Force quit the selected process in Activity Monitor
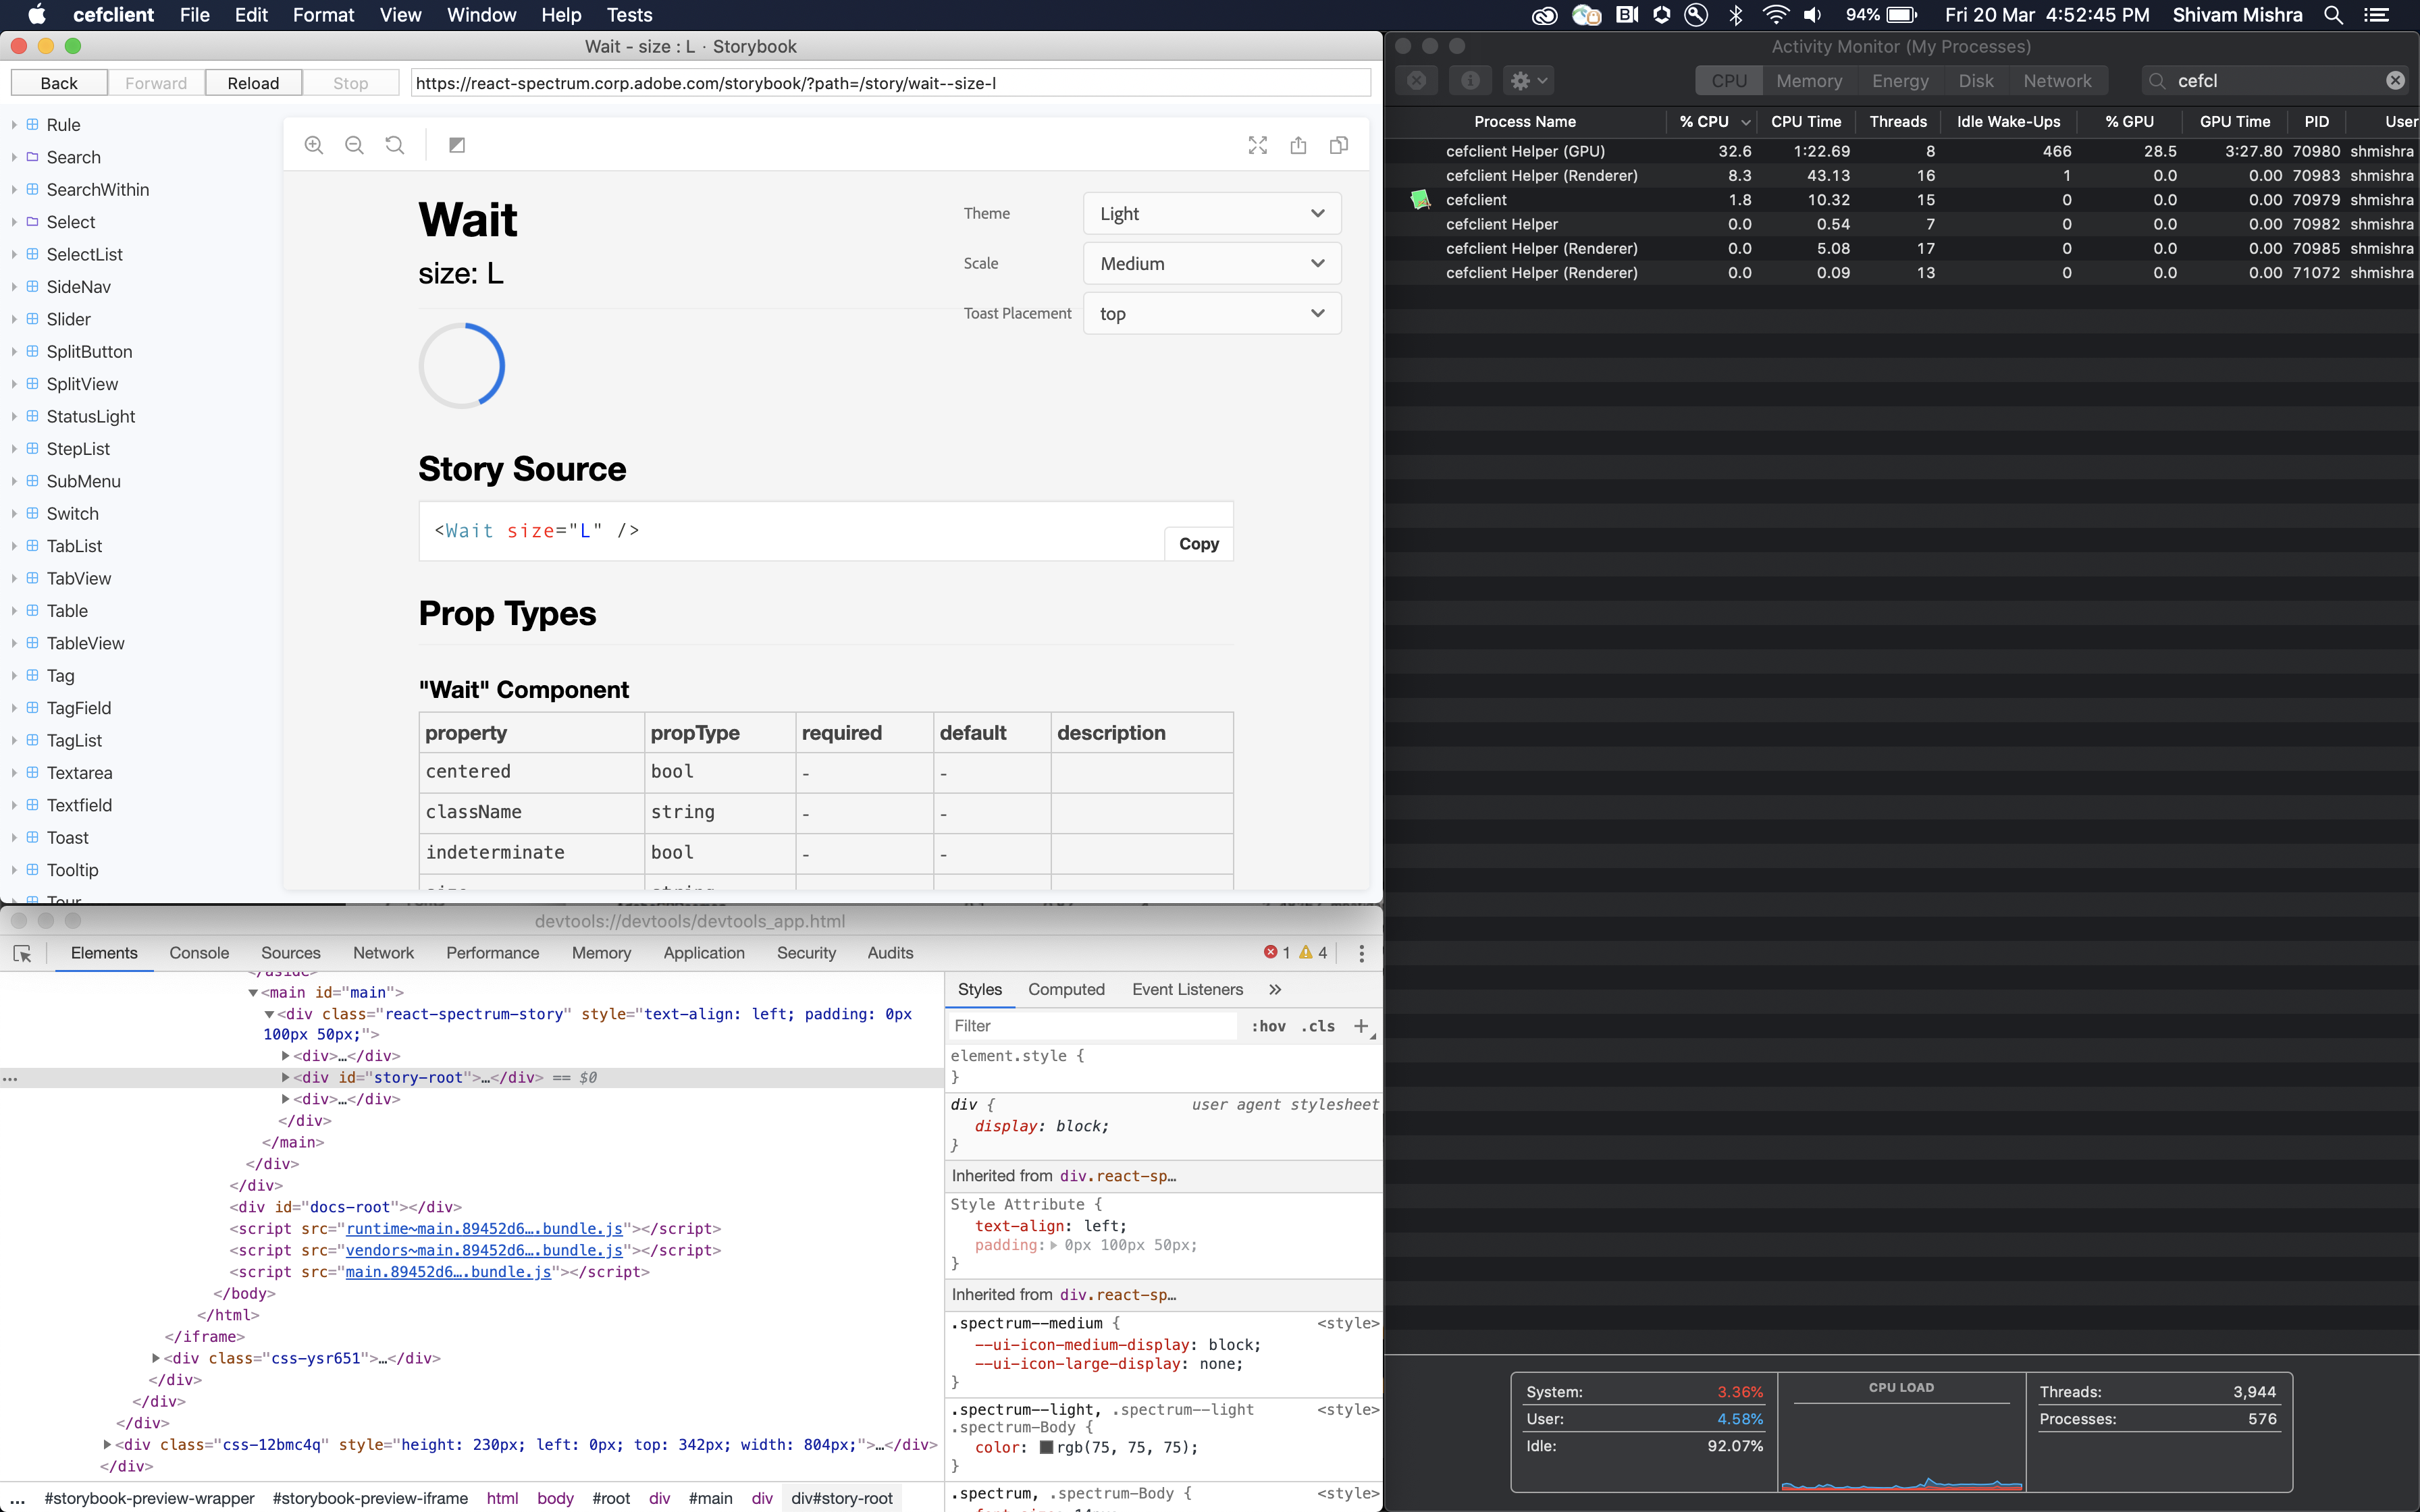Screen dimensions: 2420x1512 [x=1416, y=80]
